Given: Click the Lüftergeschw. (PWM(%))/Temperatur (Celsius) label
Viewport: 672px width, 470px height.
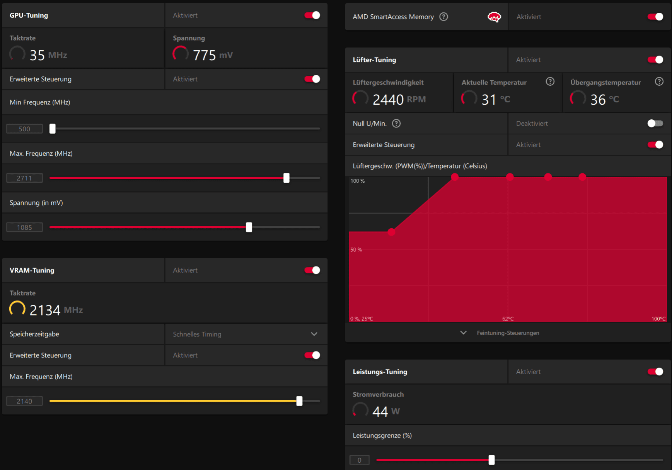Looking at the screenshot, I should click(420, 166).
